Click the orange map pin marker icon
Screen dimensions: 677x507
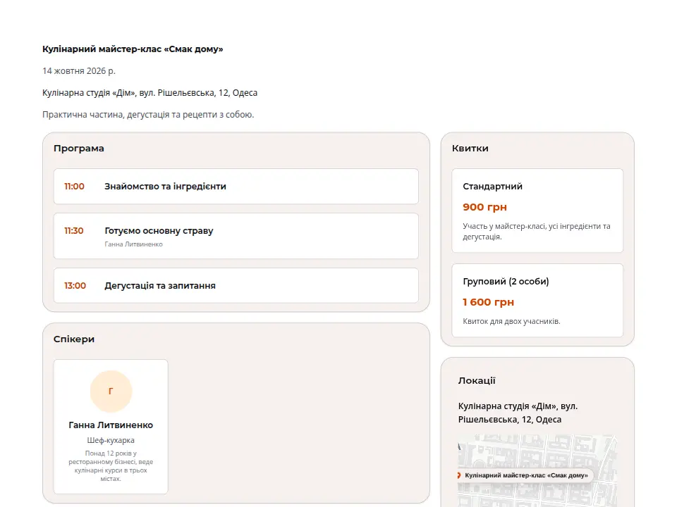pos(459,475)
